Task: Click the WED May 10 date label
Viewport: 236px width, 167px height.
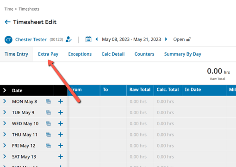Action: click(x=25, y=123)
